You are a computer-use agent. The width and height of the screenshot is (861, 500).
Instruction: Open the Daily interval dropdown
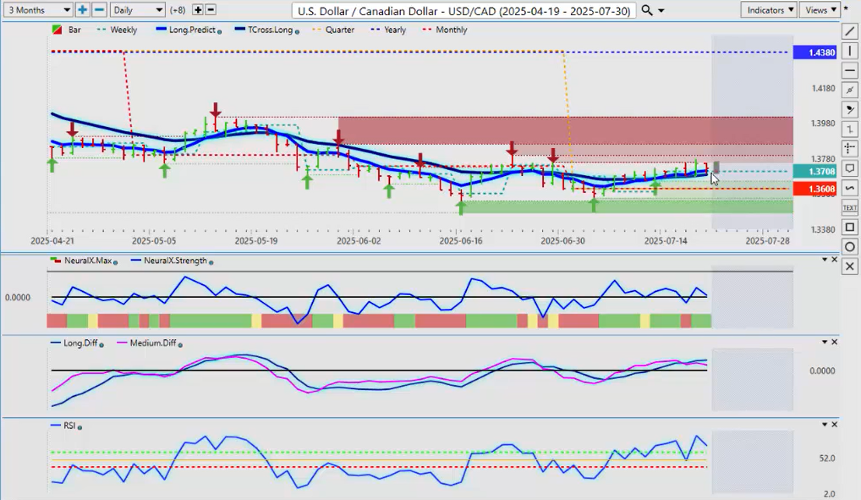pos(137,10)
